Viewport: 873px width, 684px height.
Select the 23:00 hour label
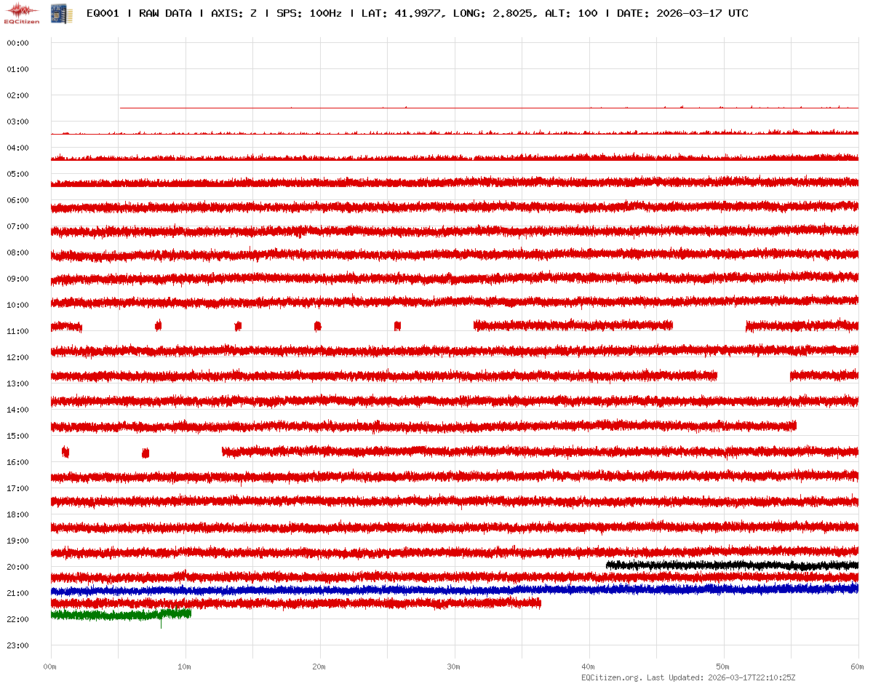pyautogui.click(x=17, y=645)
